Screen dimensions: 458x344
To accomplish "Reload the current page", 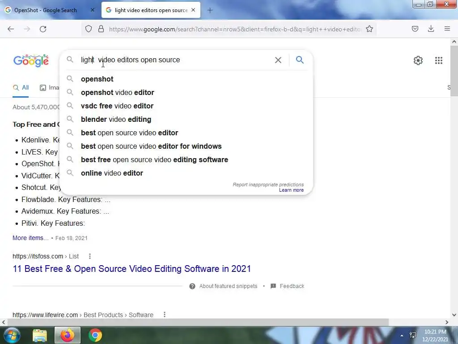I will 43,29.
